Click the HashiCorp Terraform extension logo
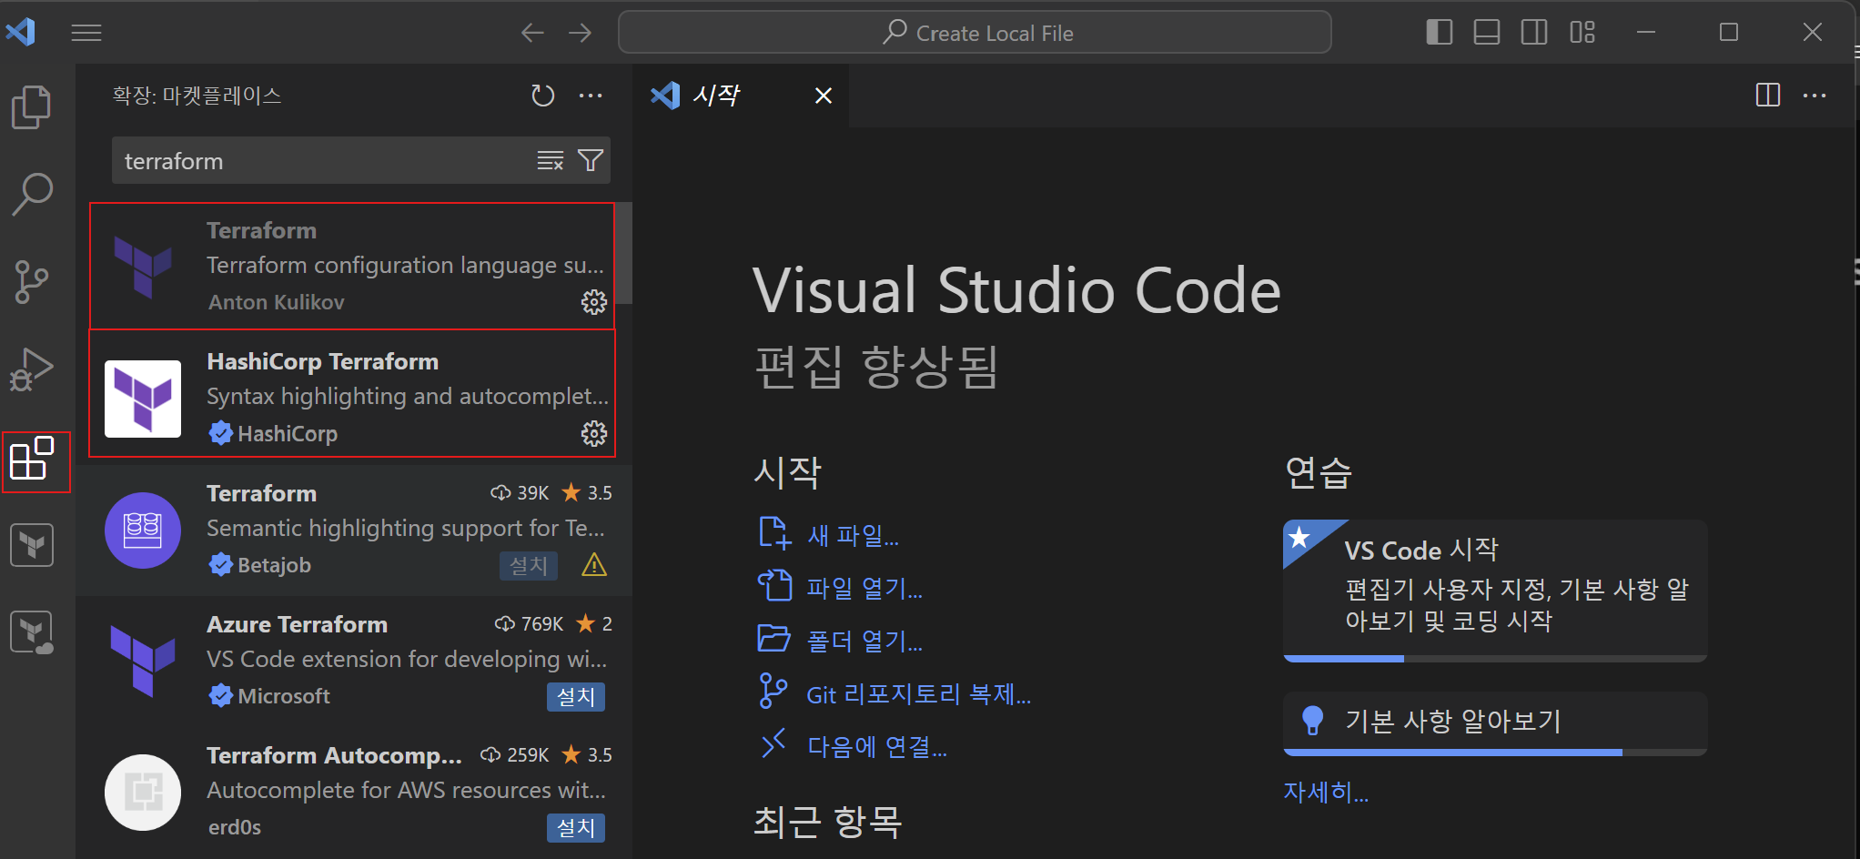This screenshot has height=859, width=1860. 143,399
